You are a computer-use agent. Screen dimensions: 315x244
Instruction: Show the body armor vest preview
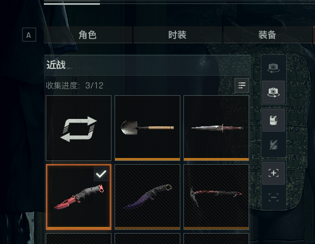point(274,120)
